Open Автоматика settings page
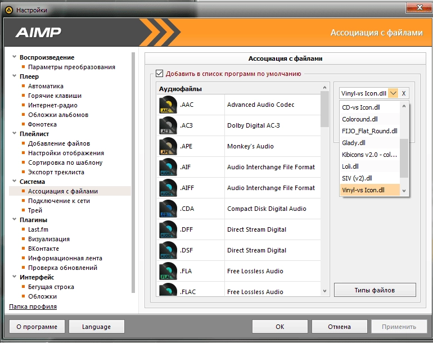Screen dimensions: 433x343 point(46,86)
